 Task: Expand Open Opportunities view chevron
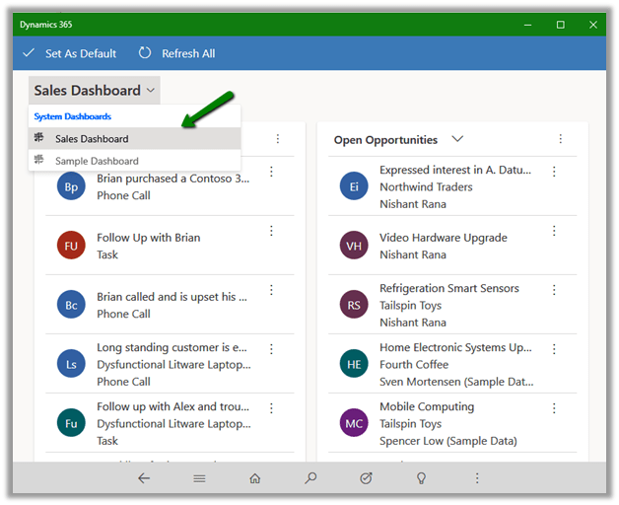coord(457,140)
